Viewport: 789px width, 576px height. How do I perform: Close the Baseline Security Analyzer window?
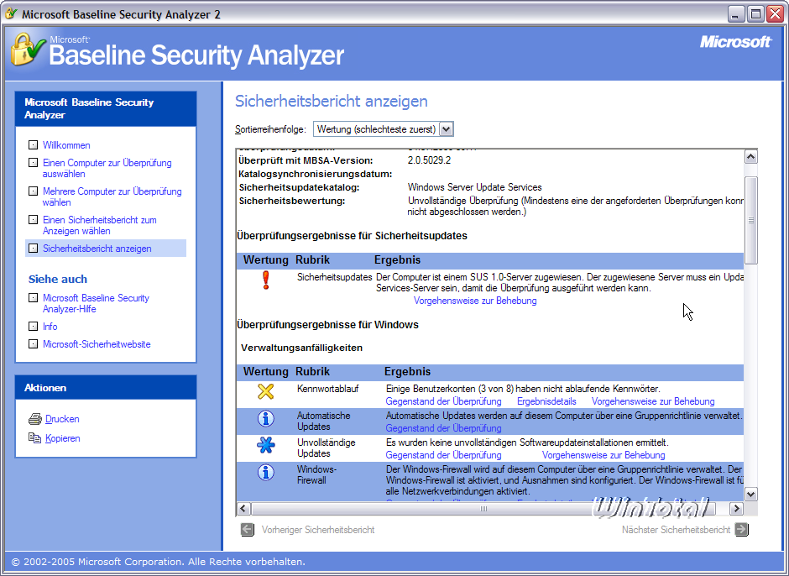775,14
